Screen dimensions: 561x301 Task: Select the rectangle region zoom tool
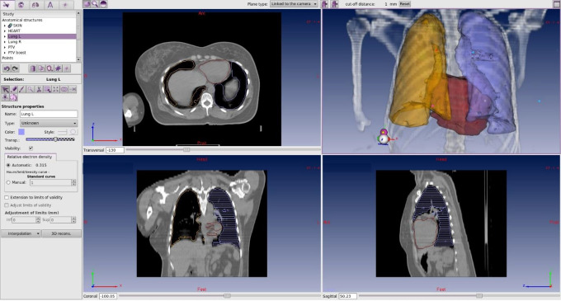(x=47, y=89)
